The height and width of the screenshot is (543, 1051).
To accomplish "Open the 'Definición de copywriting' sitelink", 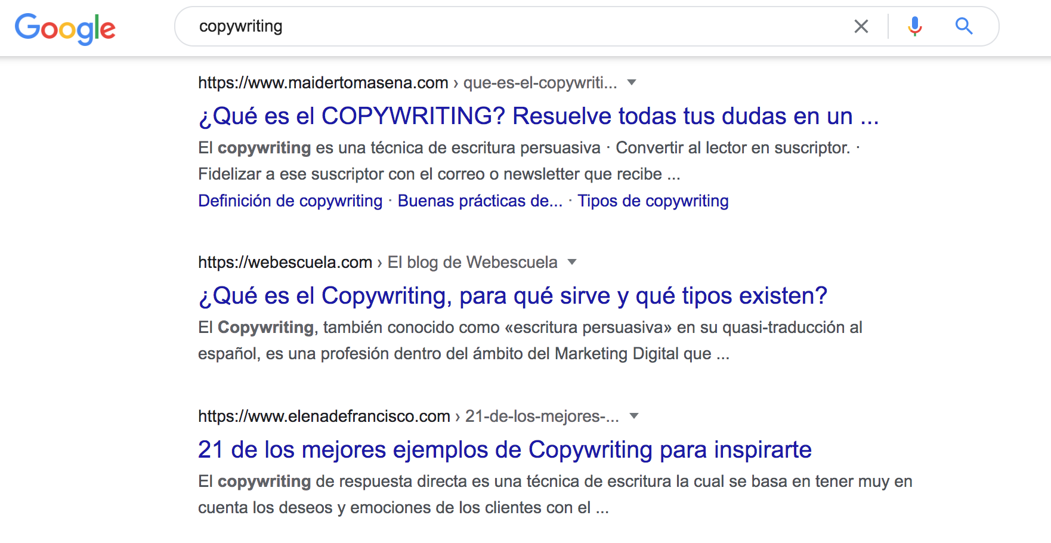I will [x=290, y=201].
